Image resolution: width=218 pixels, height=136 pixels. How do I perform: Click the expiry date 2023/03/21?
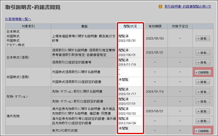154,111
